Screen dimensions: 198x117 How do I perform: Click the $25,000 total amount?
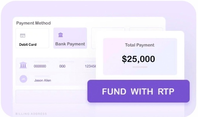coord(139,59)
